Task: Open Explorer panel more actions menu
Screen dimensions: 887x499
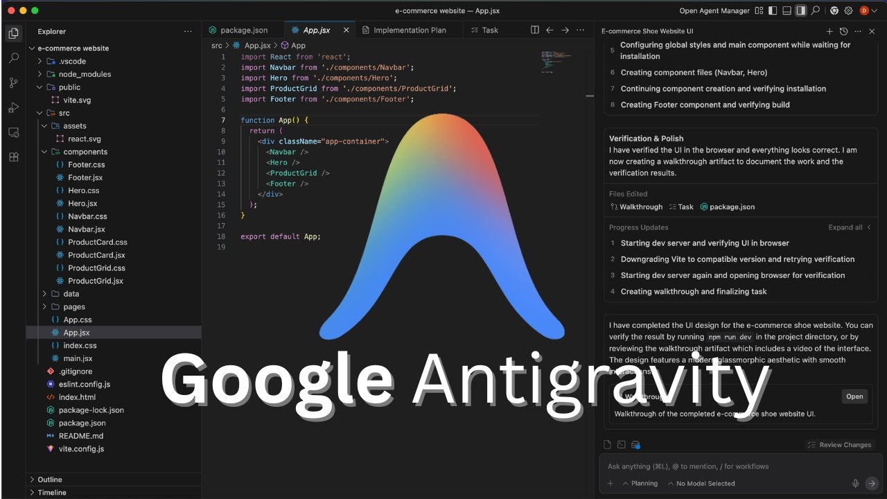Action: pyautogui.click(x=188, y=31)
